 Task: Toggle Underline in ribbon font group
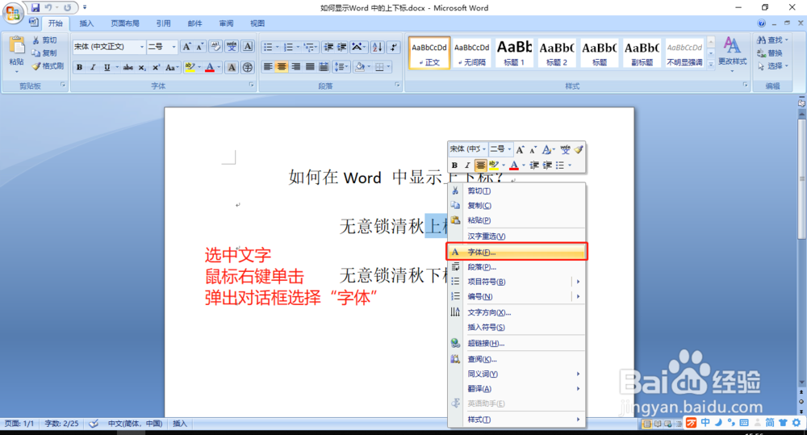107,68
